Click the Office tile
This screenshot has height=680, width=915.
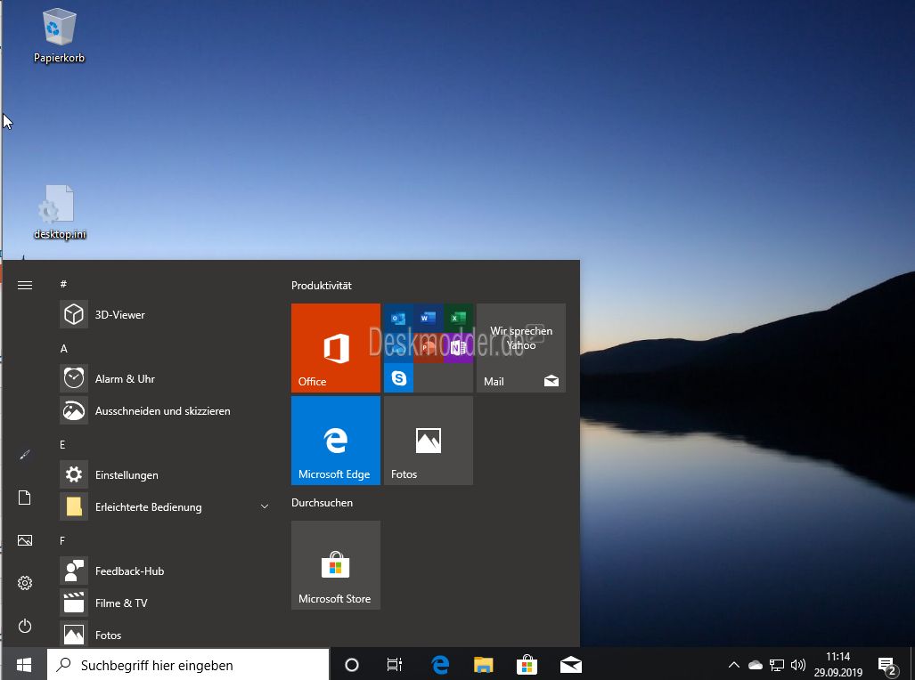(336, 348)
